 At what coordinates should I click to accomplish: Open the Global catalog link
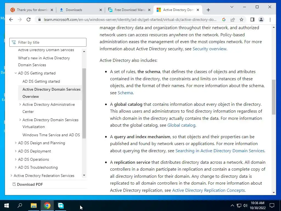(x=181, y=125)
